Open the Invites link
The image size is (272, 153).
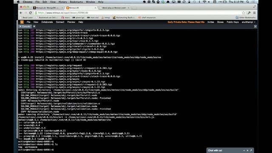(x=211, y=22)
